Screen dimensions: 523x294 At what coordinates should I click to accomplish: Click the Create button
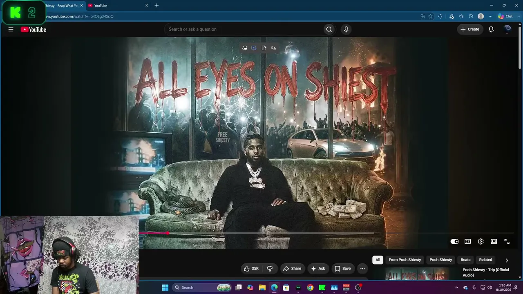pos(470,29)
